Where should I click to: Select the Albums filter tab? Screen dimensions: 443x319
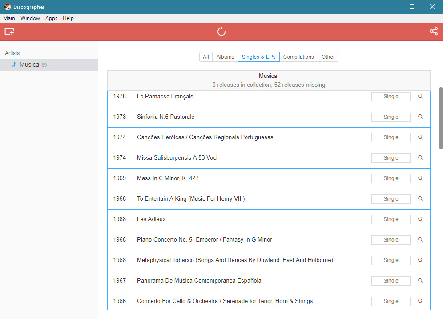(225, 57)
